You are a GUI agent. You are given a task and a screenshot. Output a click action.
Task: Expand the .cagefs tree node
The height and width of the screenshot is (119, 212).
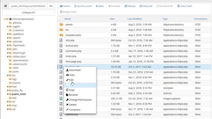[x=8, y=26]
